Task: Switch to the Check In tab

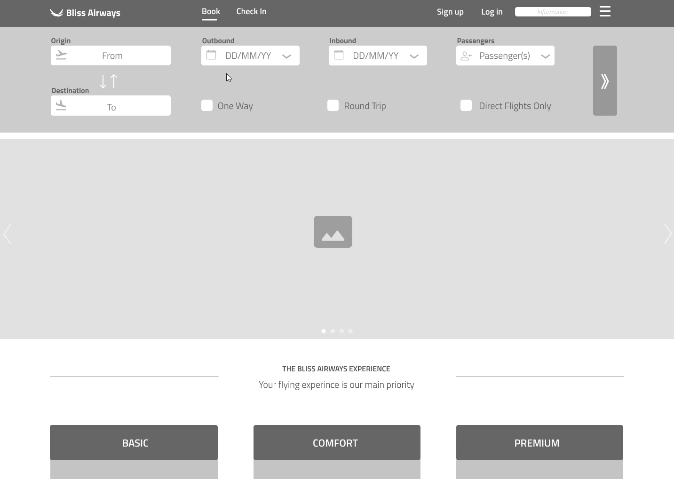Action: 251,11
